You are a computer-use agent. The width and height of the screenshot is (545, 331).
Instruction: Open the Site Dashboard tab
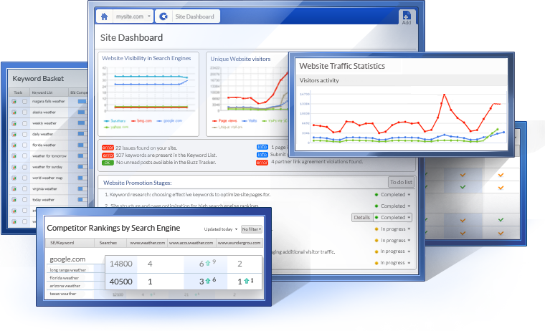[x=195, y=16]
